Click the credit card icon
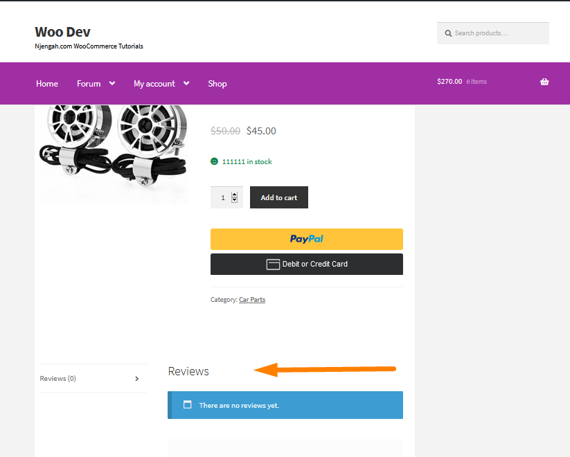 click(273, 265)
